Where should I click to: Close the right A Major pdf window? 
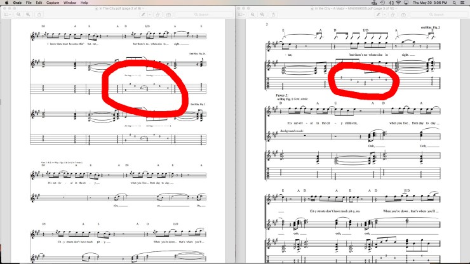click(x=239, y=8)
